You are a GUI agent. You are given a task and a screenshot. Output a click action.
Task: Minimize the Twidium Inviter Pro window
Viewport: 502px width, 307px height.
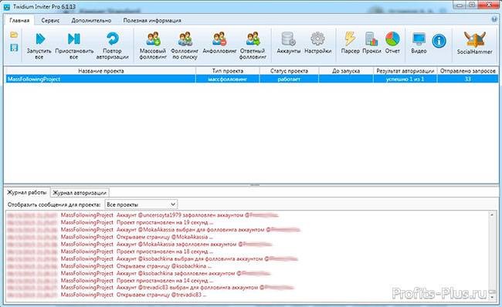click(460, 5)
